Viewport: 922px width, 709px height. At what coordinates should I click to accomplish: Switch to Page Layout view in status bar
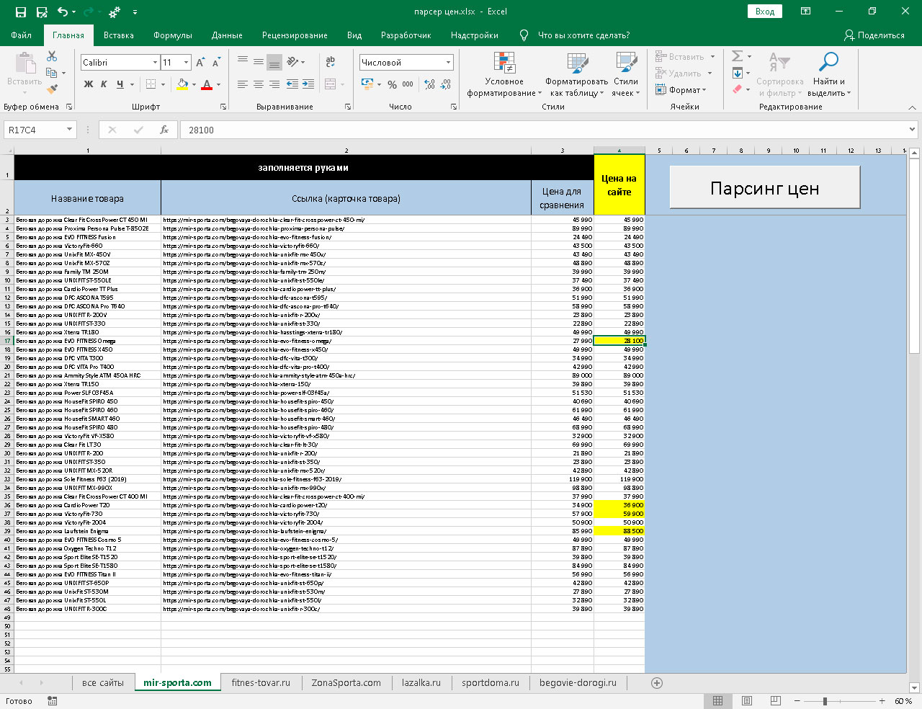coord(747,701)
